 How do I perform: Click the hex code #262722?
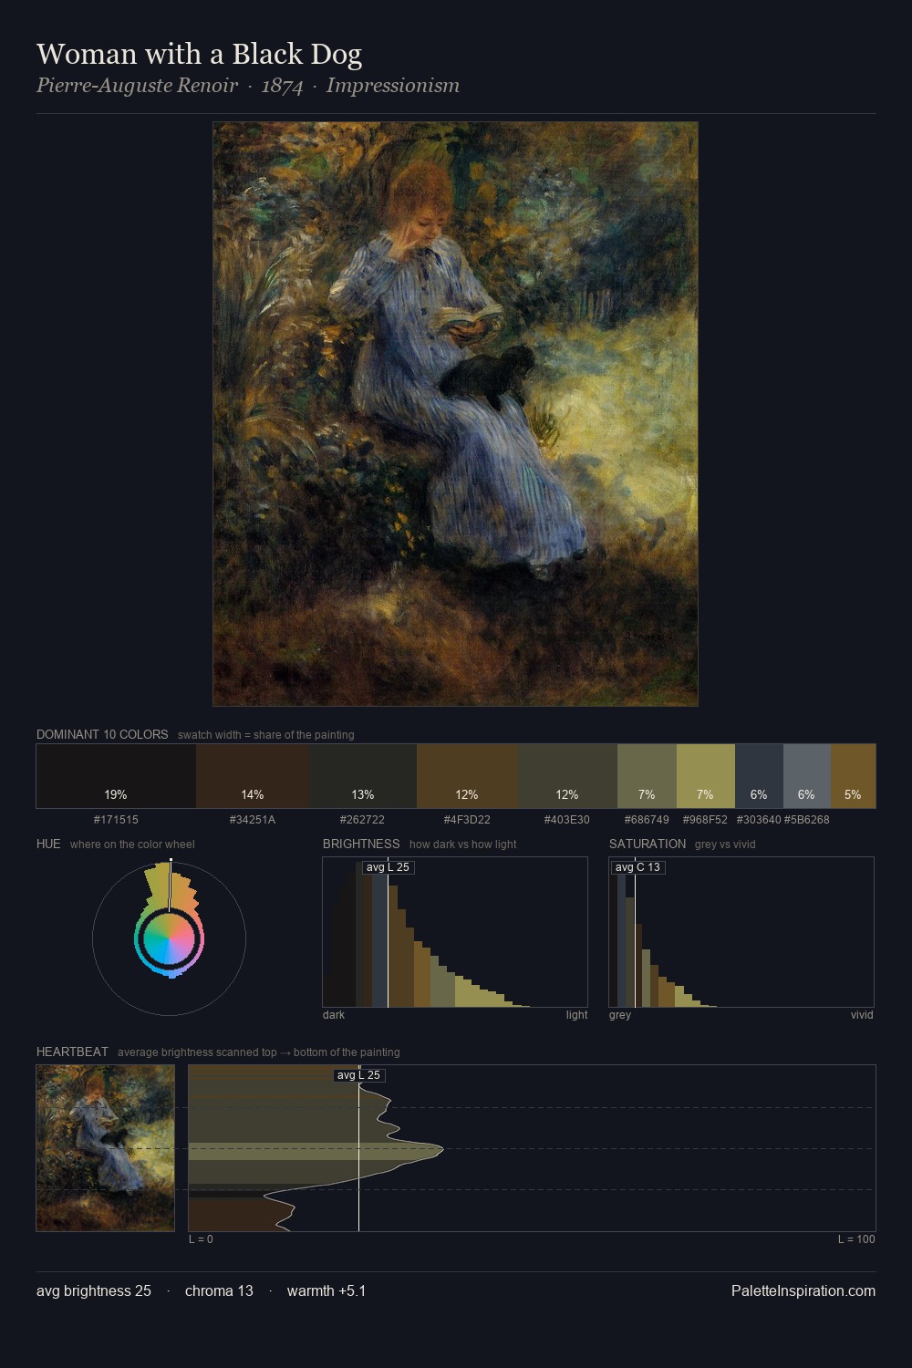pyautogui.click(x=362, y=820)
